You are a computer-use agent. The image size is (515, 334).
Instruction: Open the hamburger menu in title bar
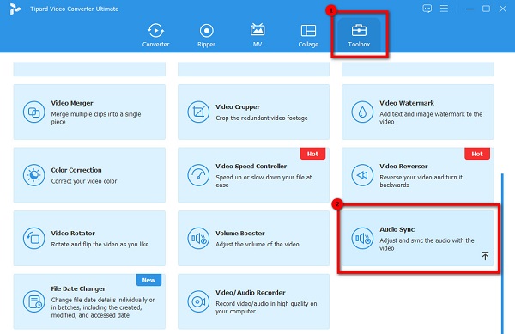(444, 9)
